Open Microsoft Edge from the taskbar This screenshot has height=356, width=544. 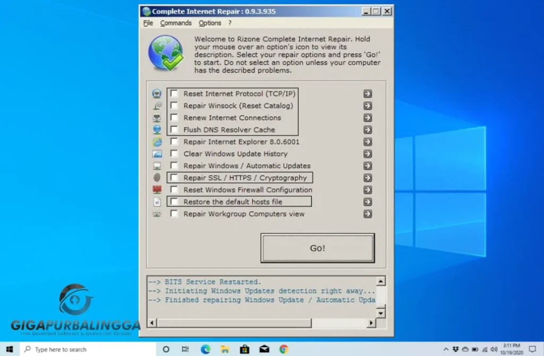click(x=205, y=349)
